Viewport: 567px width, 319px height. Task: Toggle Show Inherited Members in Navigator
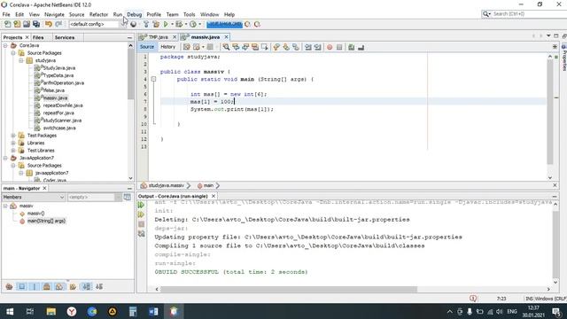(9, 287)
